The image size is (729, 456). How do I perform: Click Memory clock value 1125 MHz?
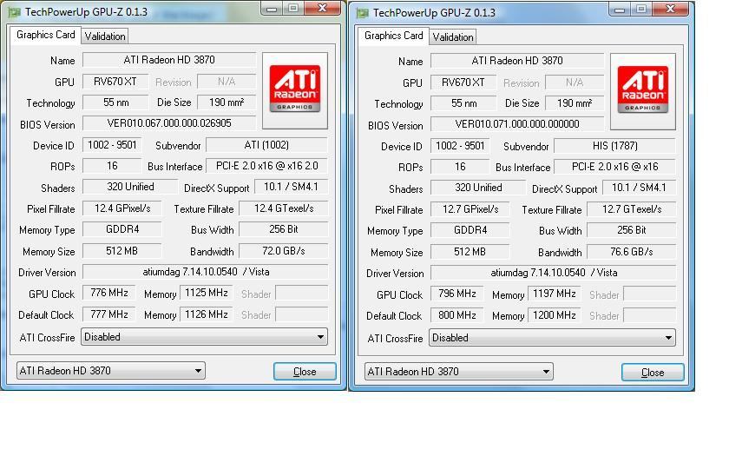click(x=207, y=293)
